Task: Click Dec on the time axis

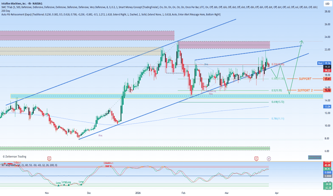Action: pos(89,193)
